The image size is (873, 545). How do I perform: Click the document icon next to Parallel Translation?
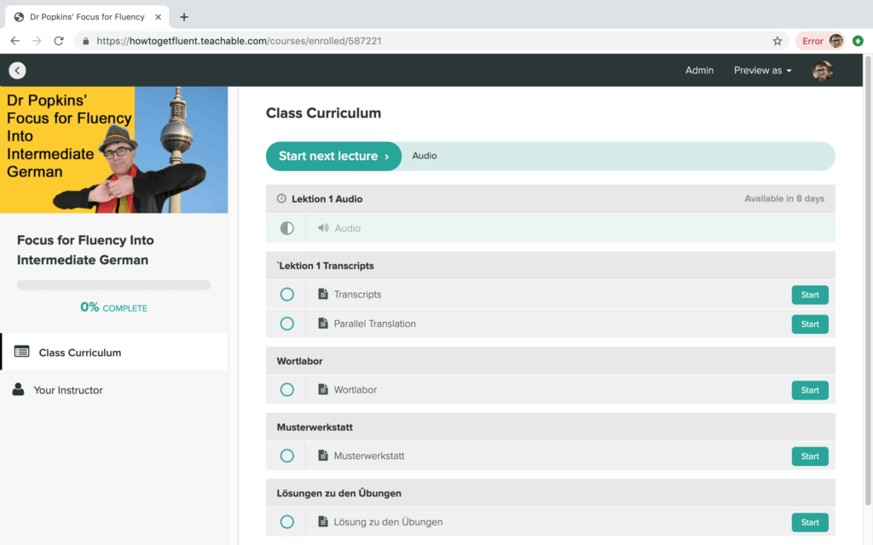[x=323, y=324]
